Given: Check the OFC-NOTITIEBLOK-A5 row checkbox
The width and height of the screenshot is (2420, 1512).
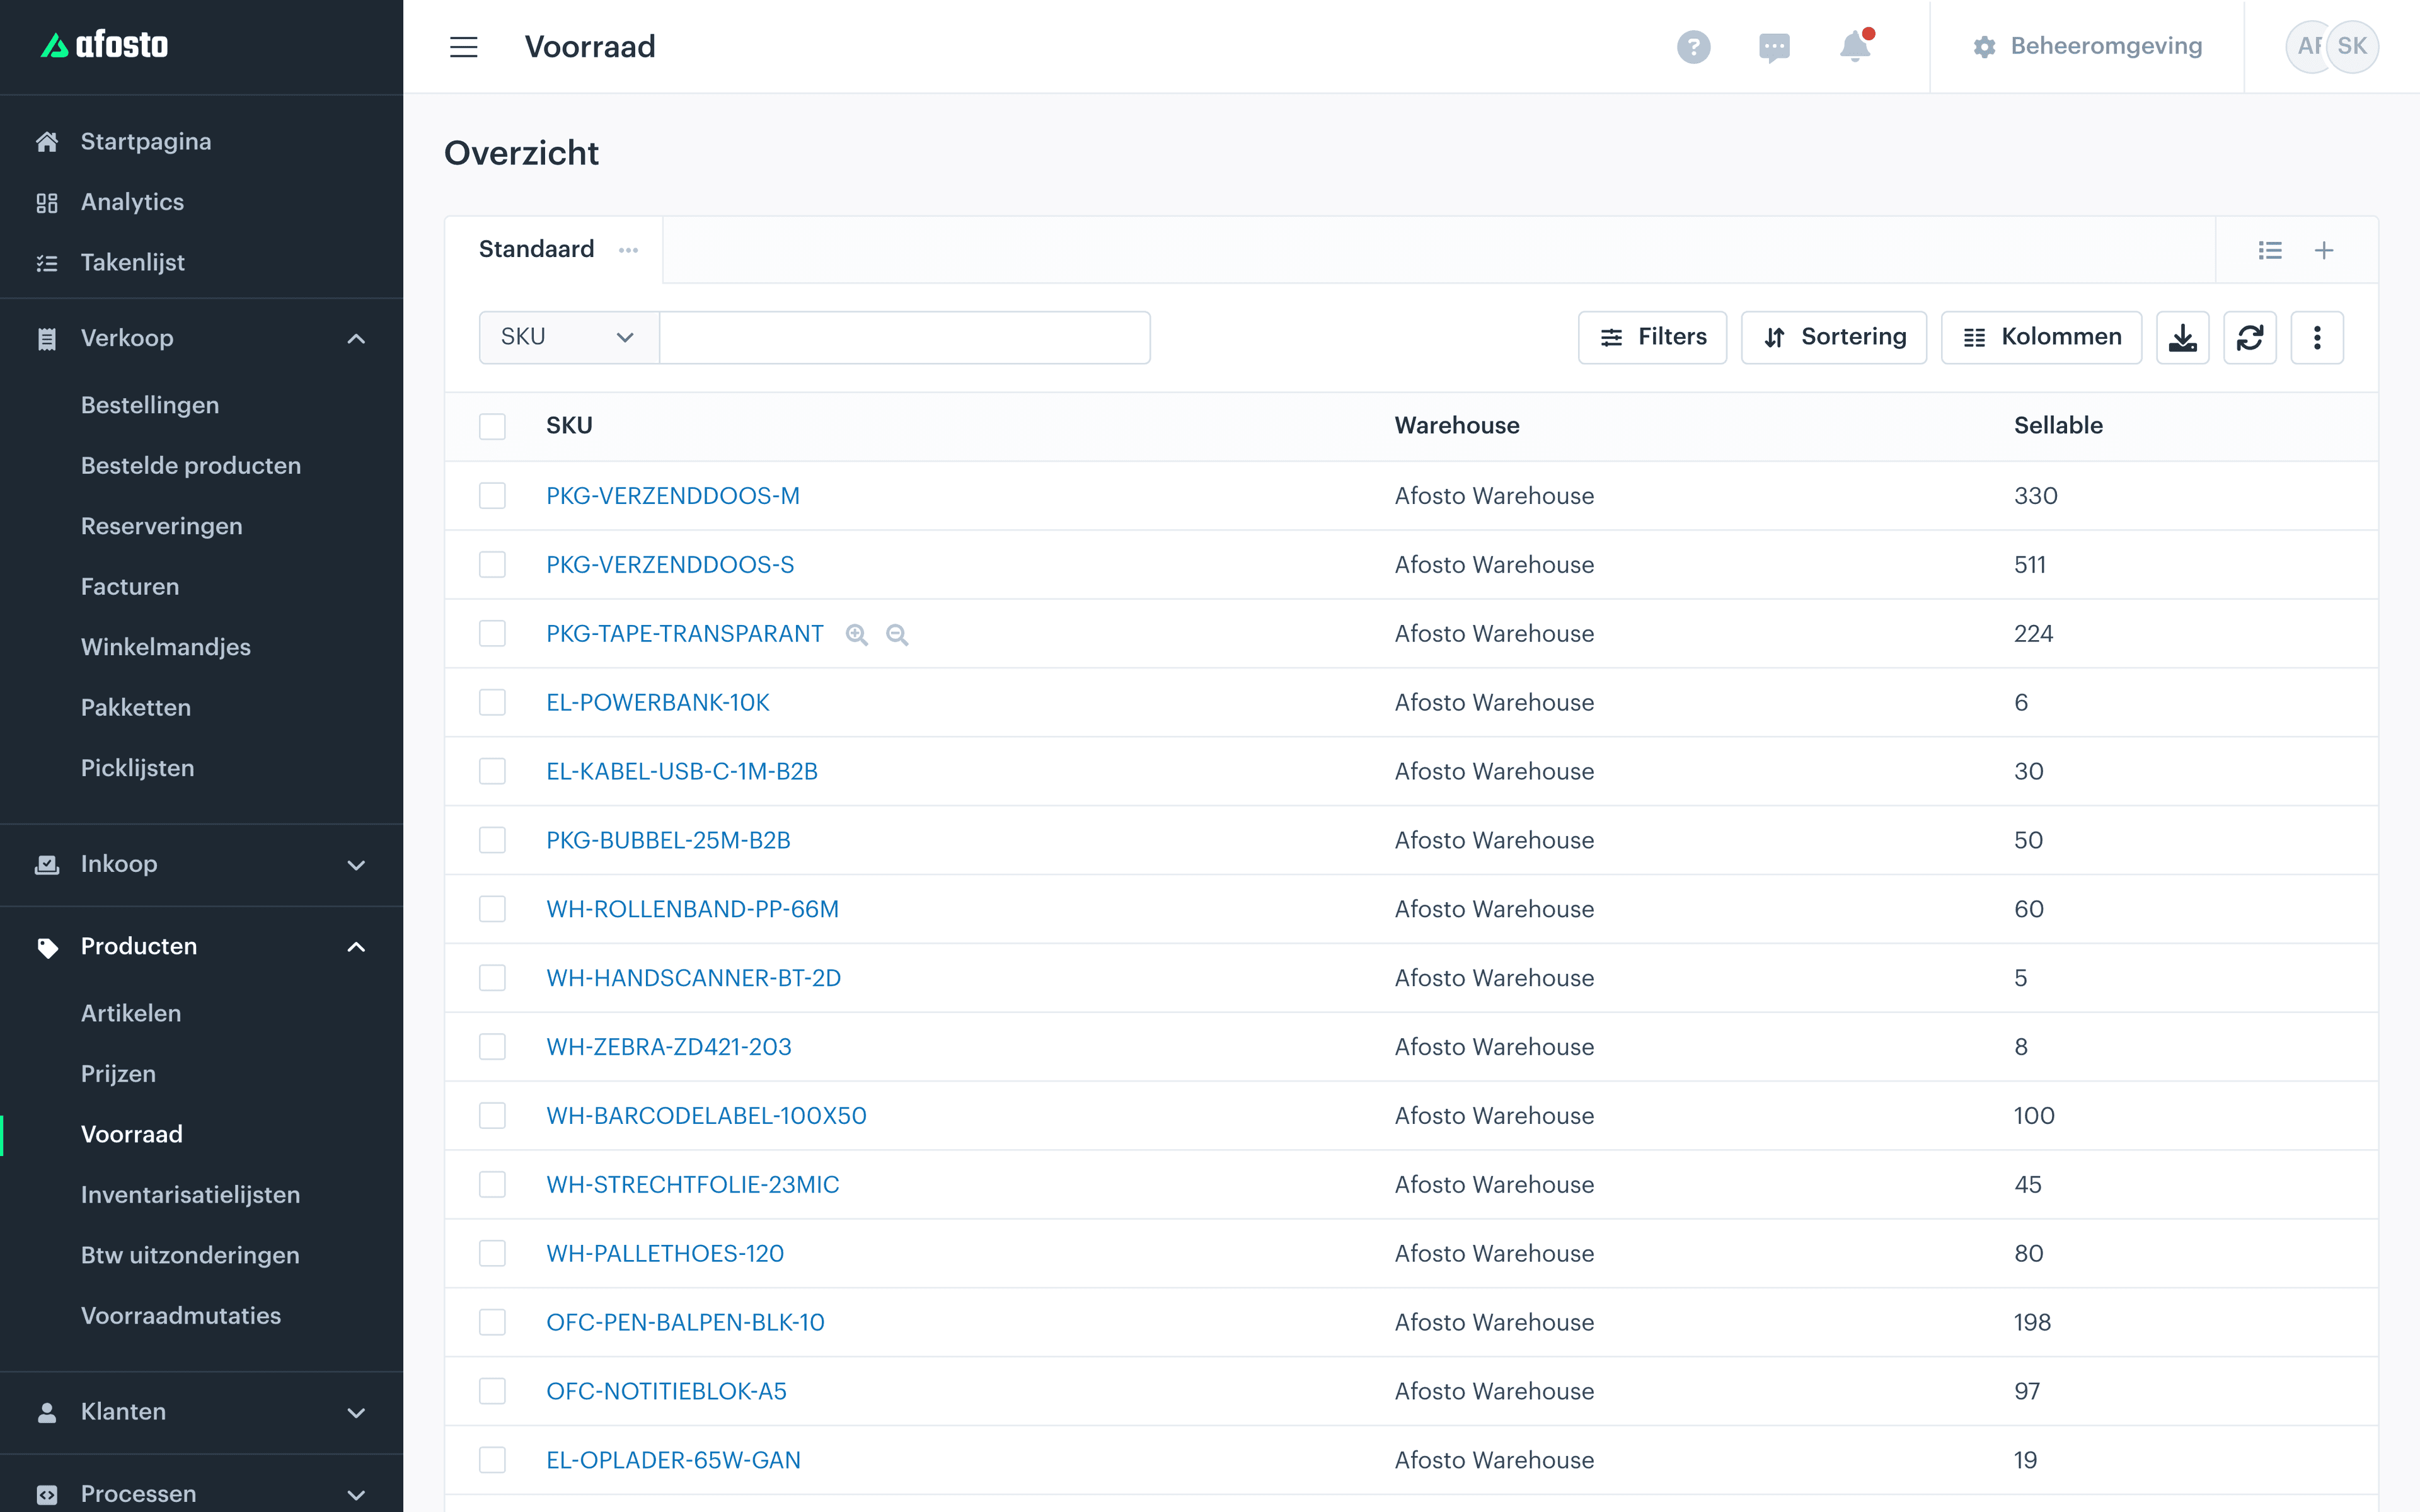Looking at the screenshot, I should (492, 1391).
